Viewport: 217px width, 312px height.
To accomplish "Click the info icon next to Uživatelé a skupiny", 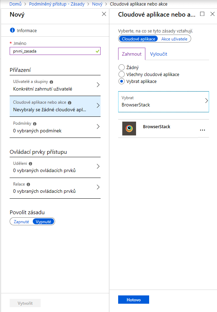I will click(x=51, y=82).
